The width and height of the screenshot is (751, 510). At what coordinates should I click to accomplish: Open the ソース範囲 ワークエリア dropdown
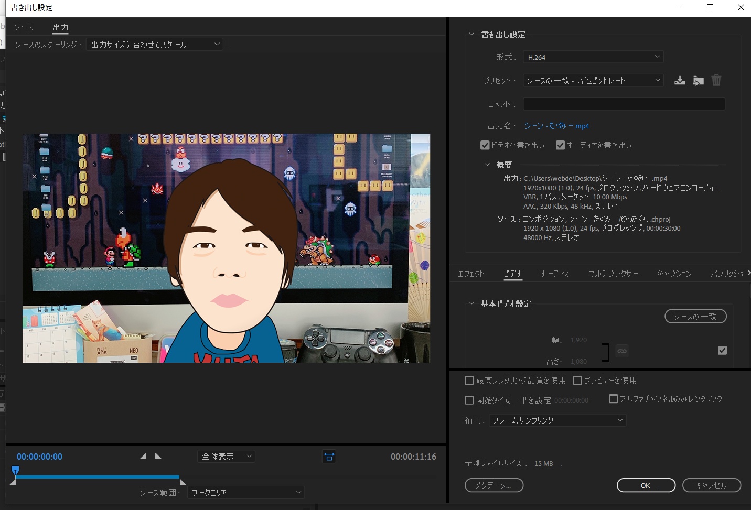tap(246, 492)
